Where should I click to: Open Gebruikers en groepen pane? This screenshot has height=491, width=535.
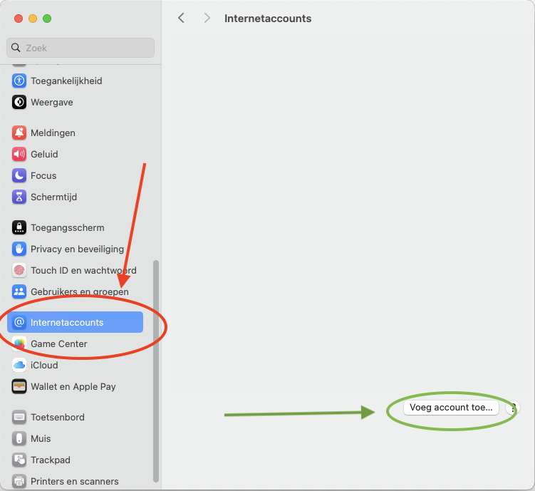(79, 291)
